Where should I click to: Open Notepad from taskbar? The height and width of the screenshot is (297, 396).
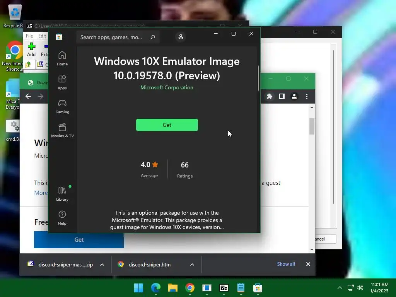tap(241, 288)
